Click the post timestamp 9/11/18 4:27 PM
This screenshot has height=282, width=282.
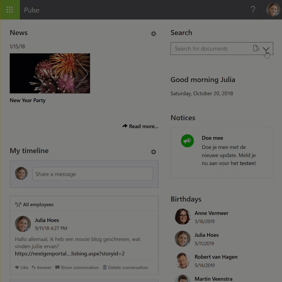pyautogui.click(x=51, y=228)
